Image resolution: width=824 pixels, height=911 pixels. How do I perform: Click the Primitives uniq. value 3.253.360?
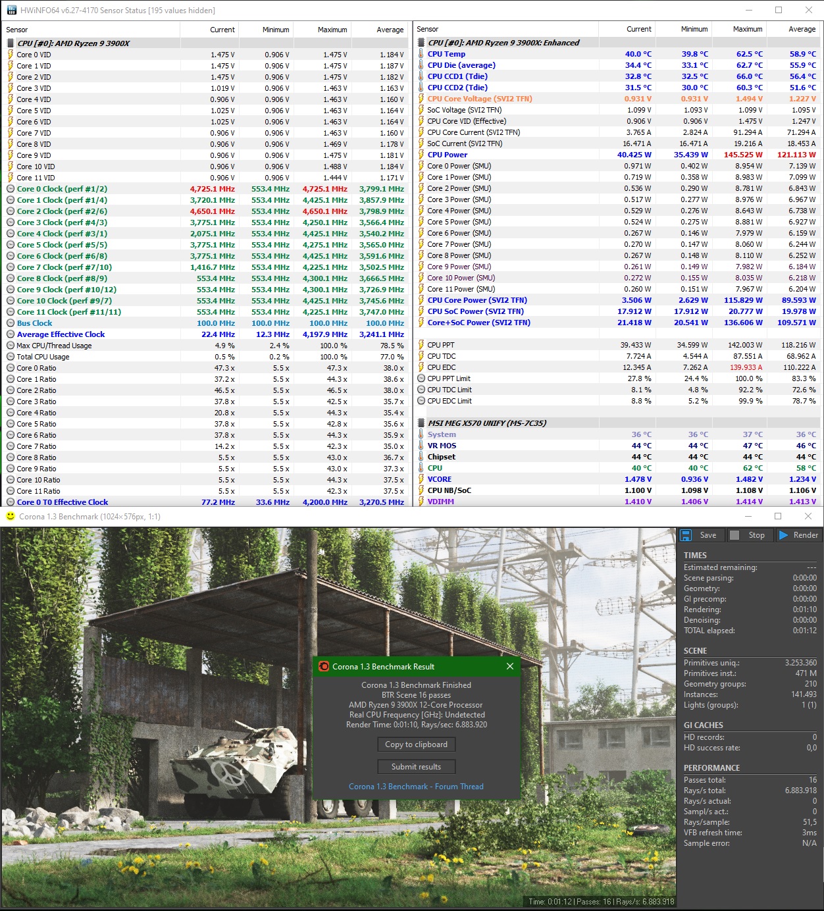tap(800, 663)
